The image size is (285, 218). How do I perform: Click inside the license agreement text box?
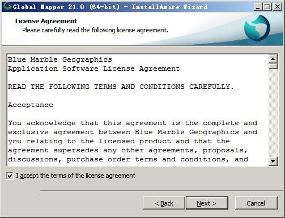pos(138,110)
